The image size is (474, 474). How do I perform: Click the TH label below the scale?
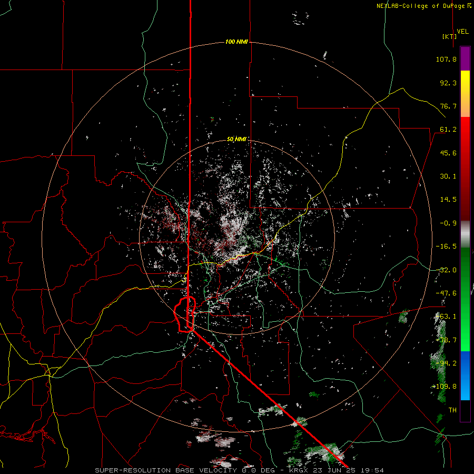[452, 410]
